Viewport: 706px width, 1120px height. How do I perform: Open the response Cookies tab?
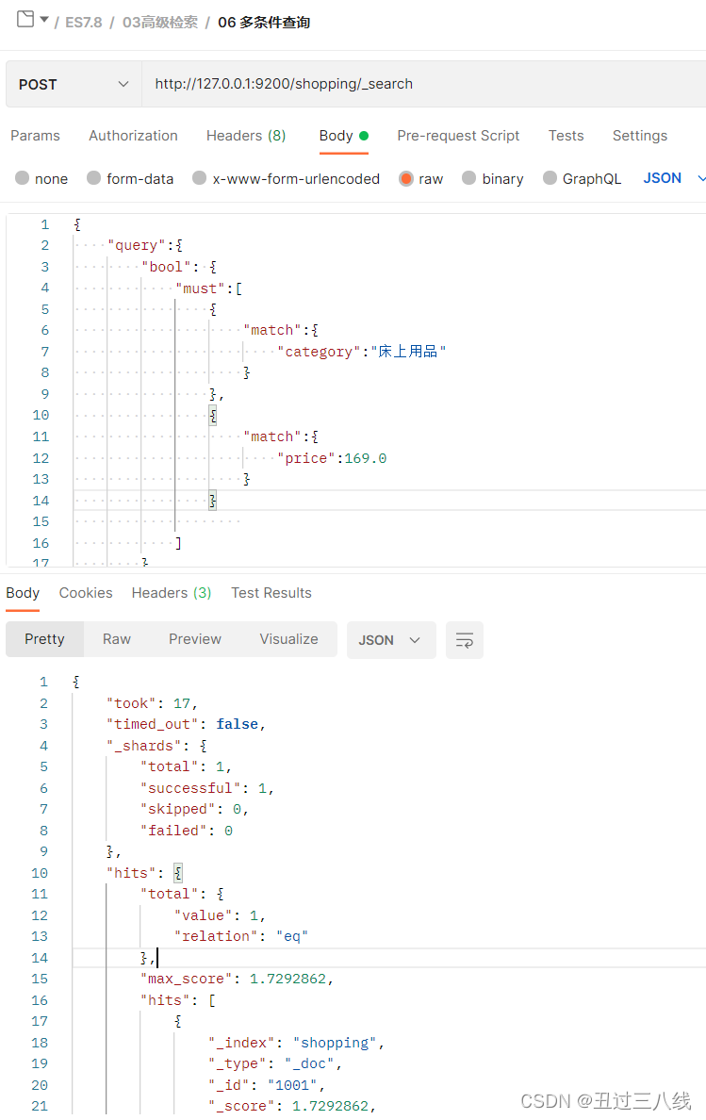[86, 593]
